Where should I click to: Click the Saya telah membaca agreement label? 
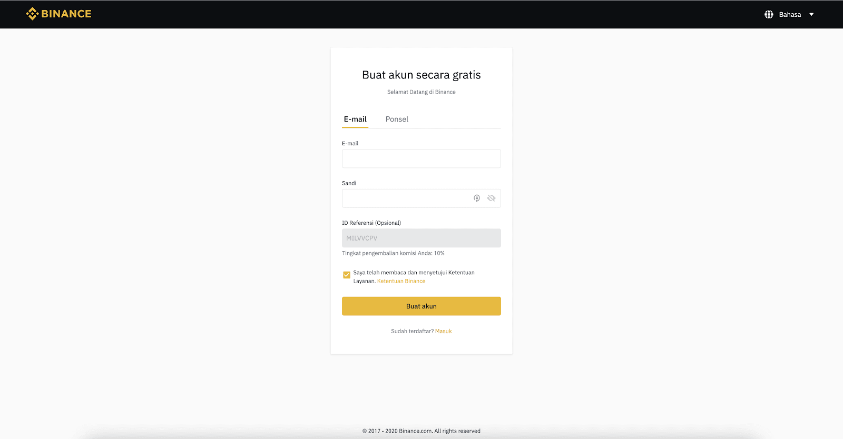414,277
